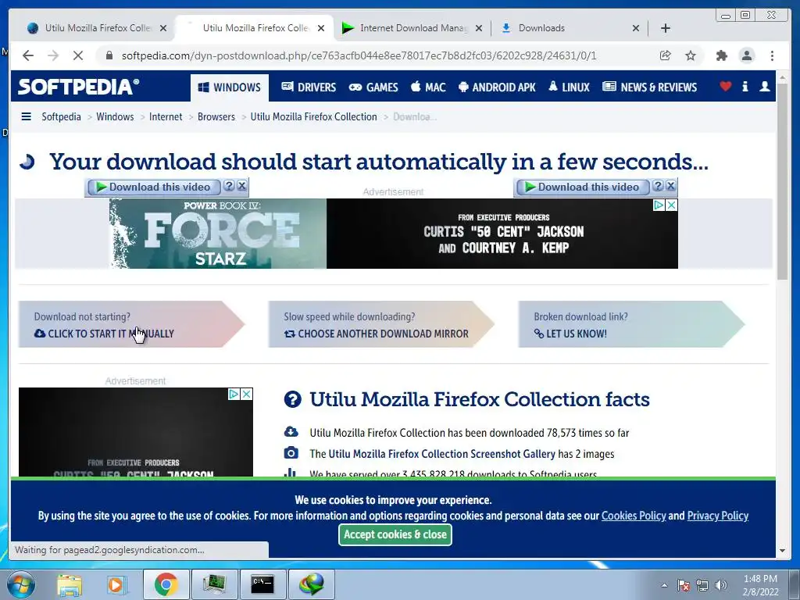800x600 pixels.
Task: Close the lower-left advertisement with X
Action: pos(246,394)
